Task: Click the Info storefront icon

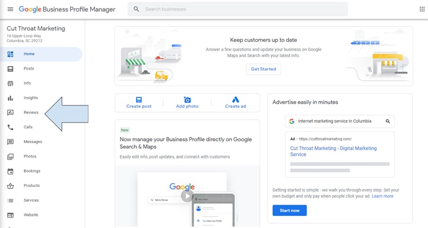Action: coord(10,83)
